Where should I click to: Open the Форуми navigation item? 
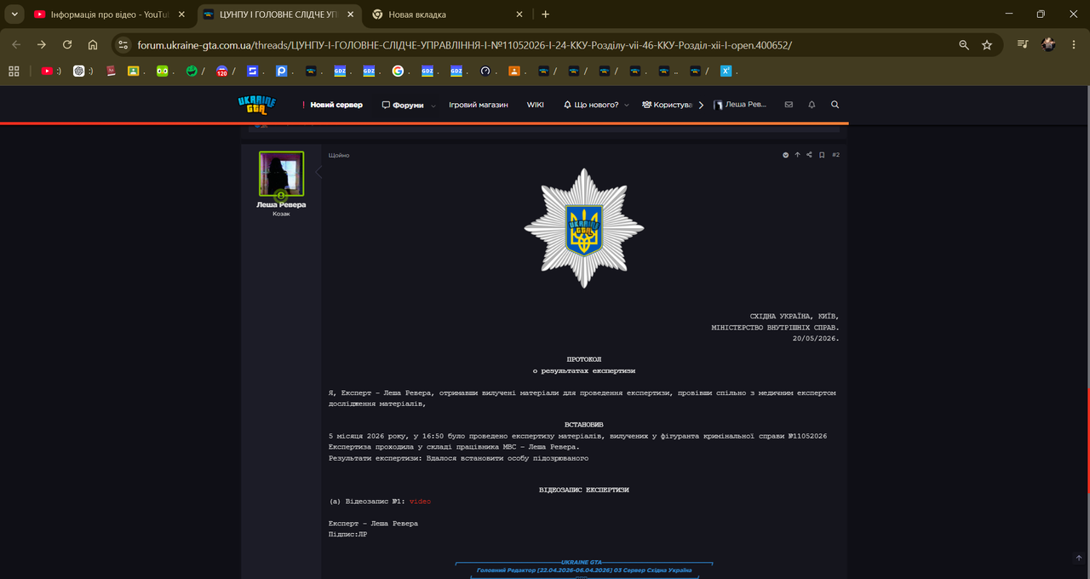pos(403,105)
